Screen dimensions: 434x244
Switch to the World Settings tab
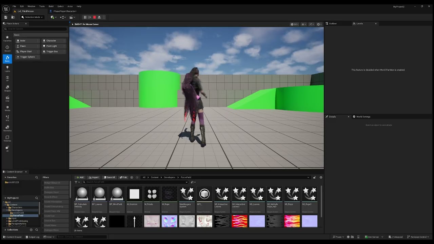(x=361, y=117)
